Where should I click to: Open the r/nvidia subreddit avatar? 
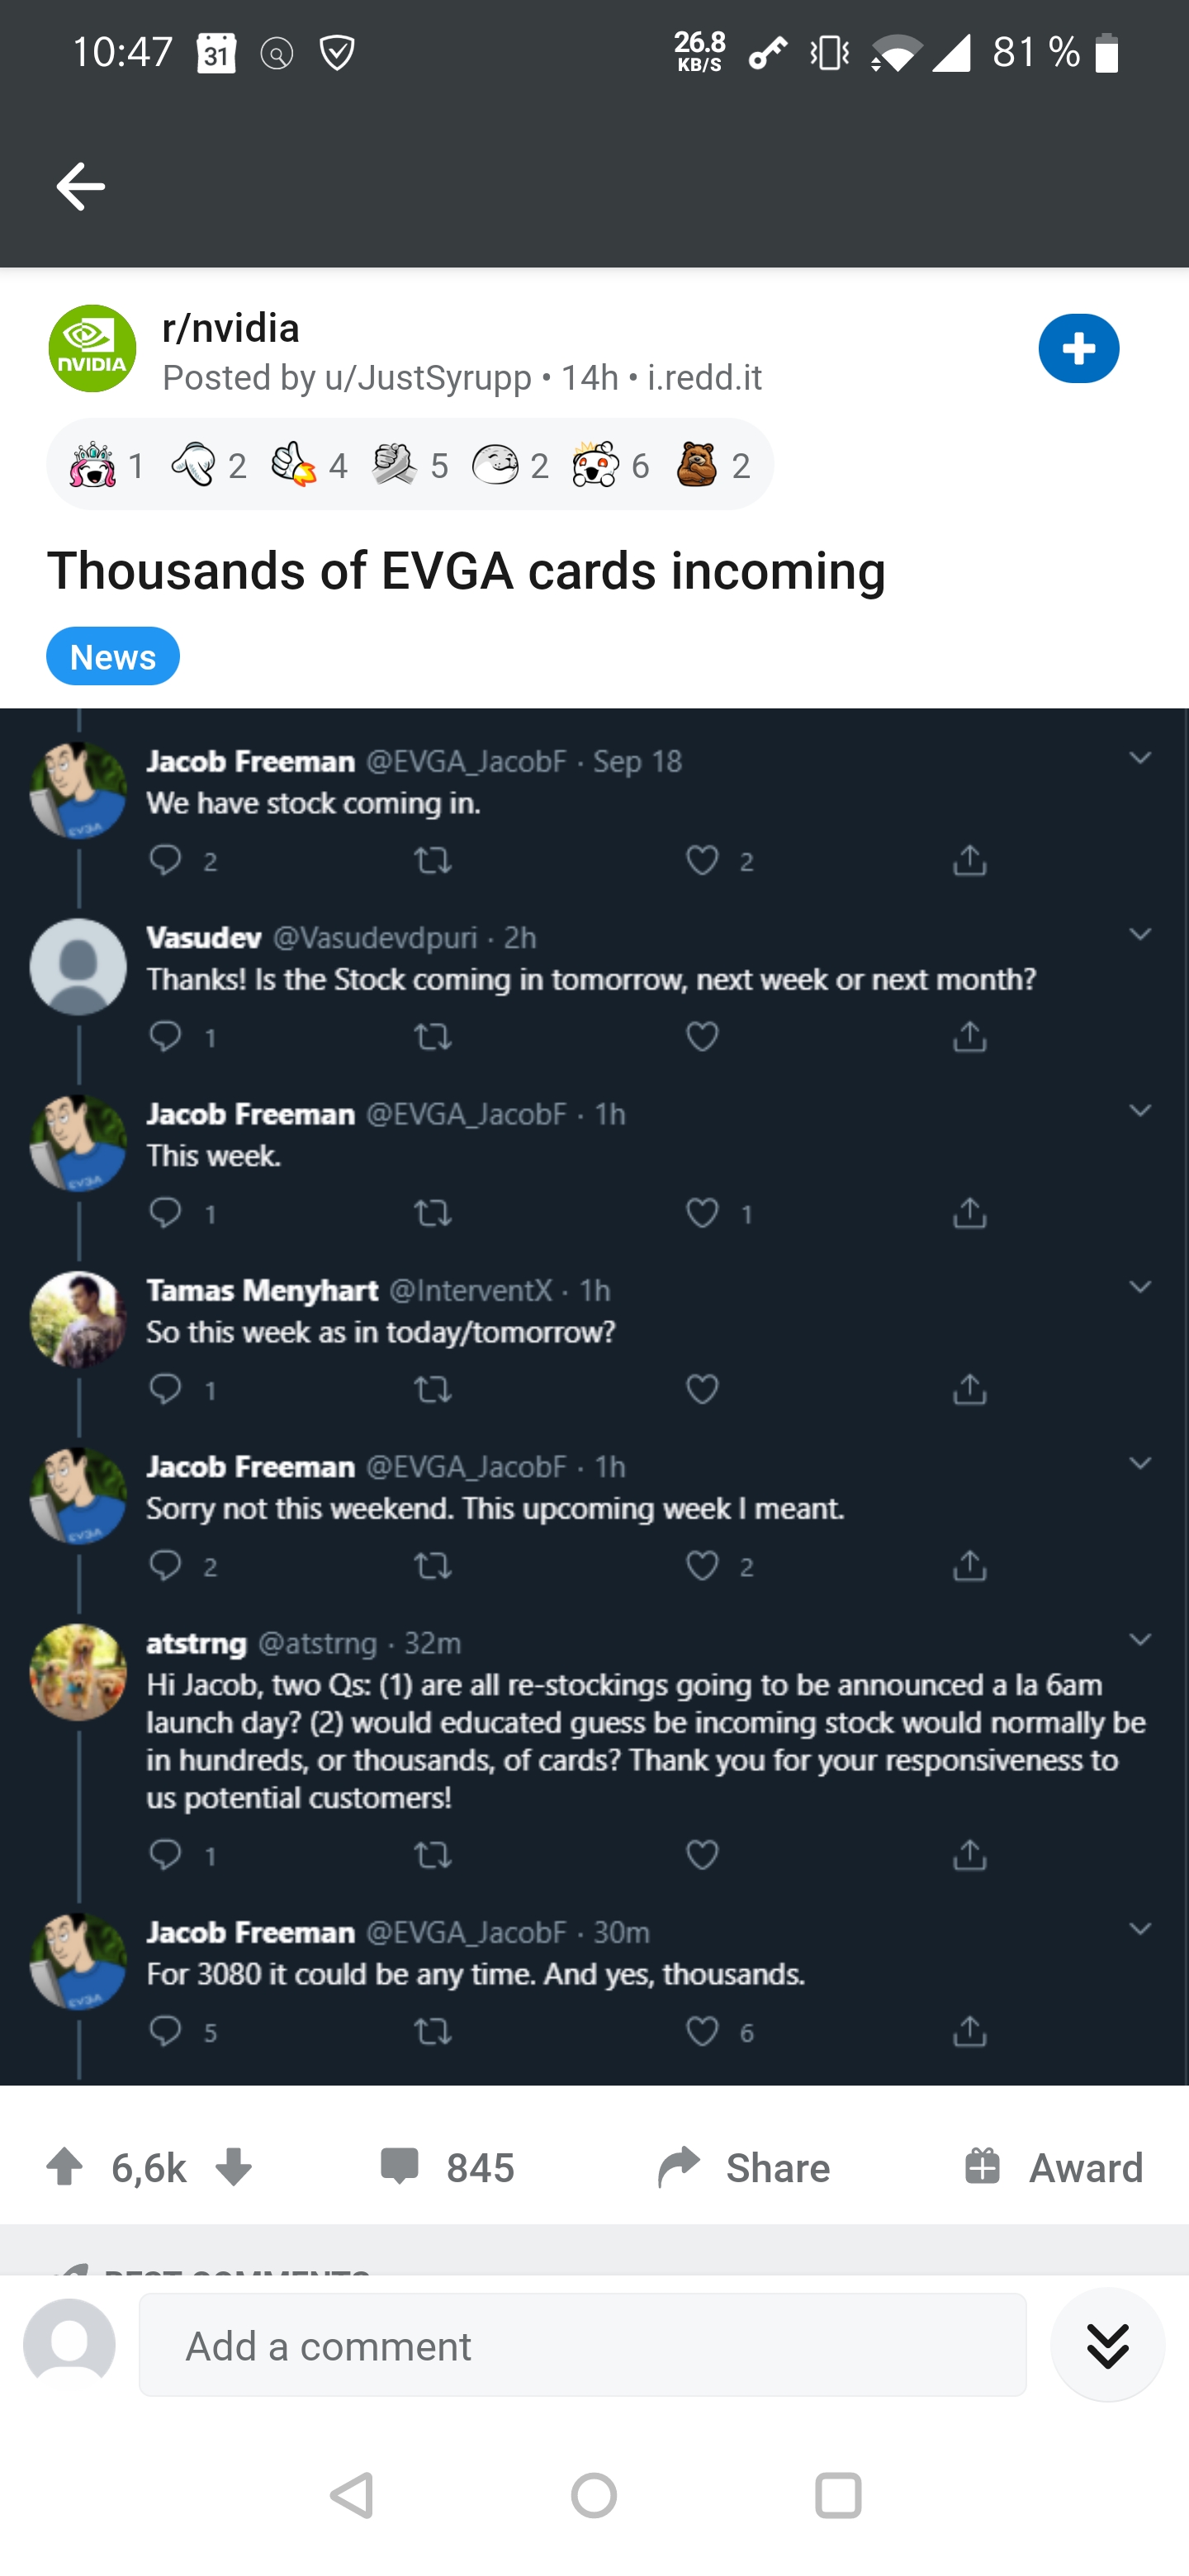pos(92,349)
